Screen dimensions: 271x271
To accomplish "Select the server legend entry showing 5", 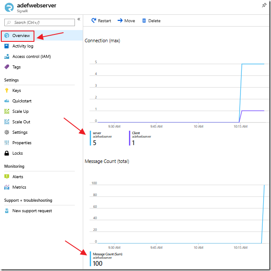I will click(101, 138).
